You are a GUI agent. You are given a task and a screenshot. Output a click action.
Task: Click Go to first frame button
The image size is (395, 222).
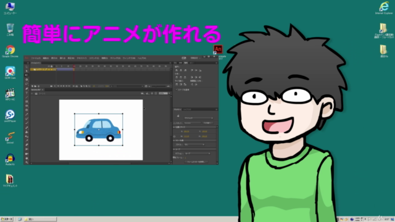[58, 86]
